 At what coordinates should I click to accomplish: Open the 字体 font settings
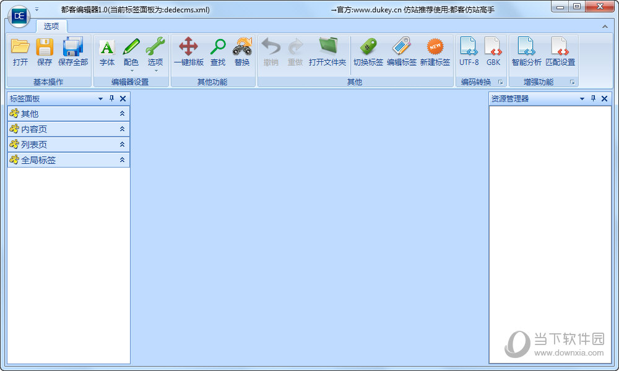[107, 52]
